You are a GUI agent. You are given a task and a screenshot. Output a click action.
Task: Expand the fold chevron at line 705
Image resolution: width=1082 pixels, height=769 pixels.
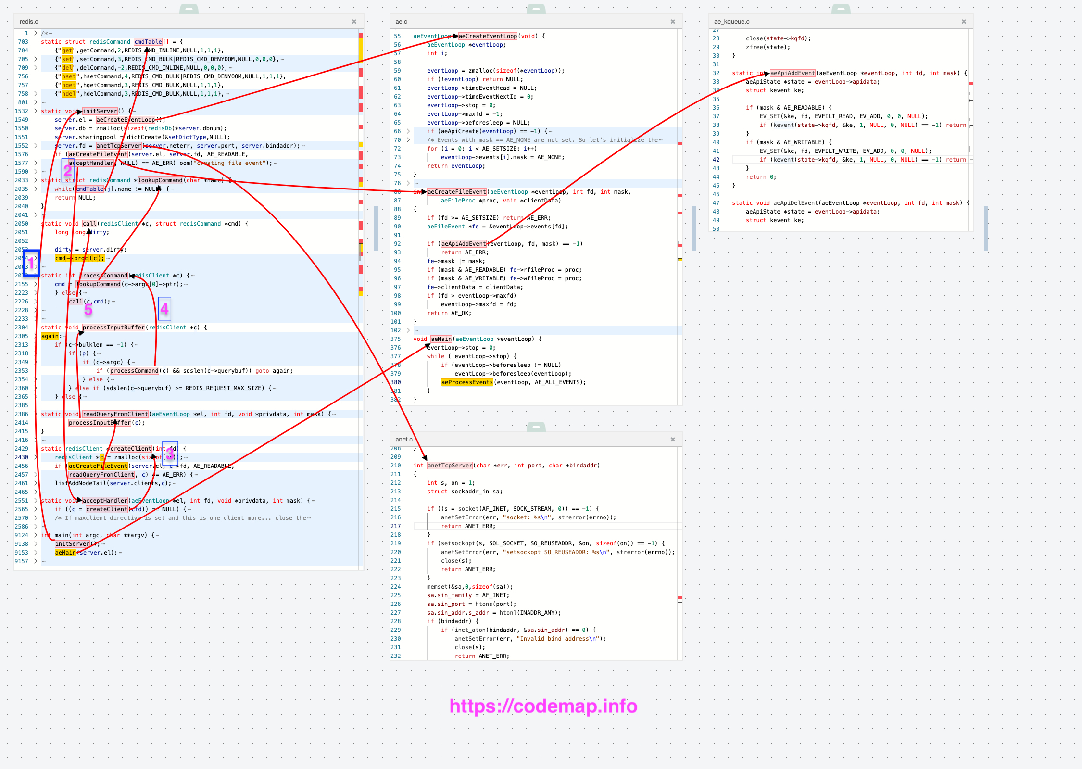(36, 59)
